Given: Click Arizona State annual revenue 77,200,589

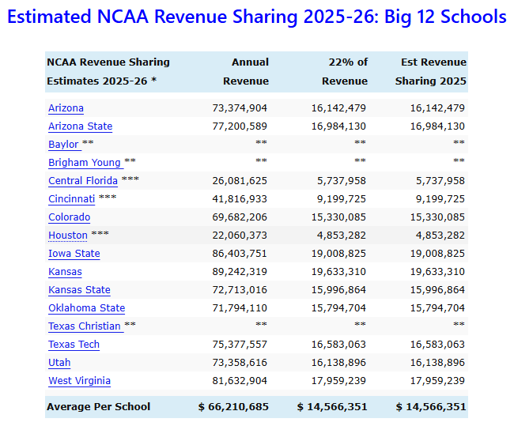Looking at the screenshot, I should tap(240, 126).
